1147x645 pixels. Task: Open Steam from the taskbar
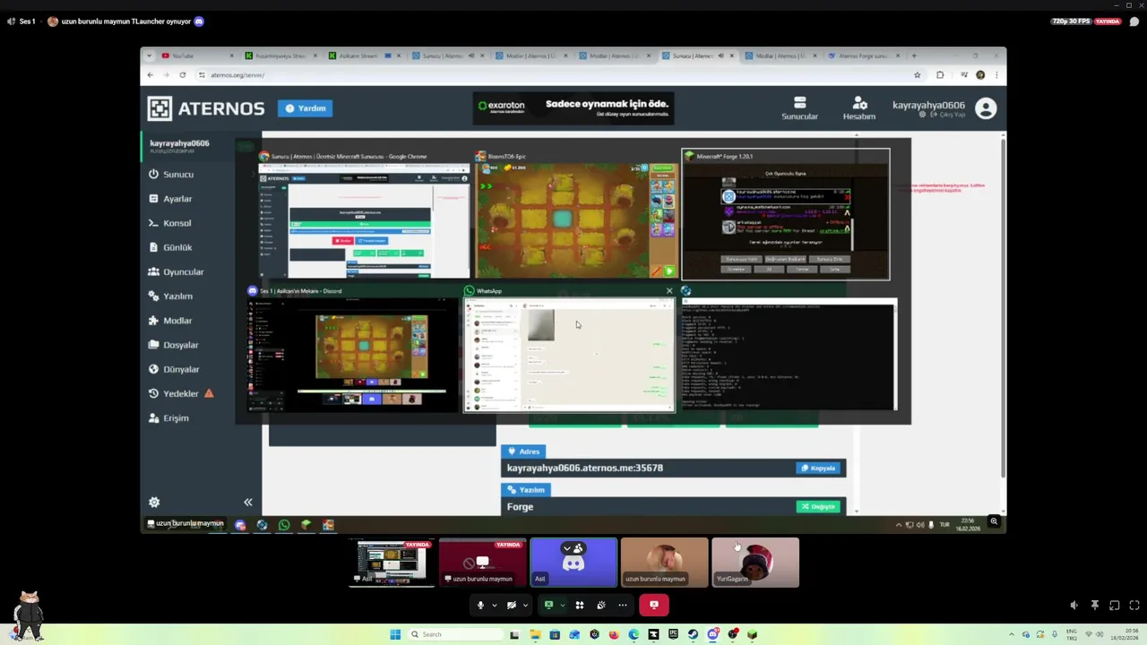tap(693, 634)
